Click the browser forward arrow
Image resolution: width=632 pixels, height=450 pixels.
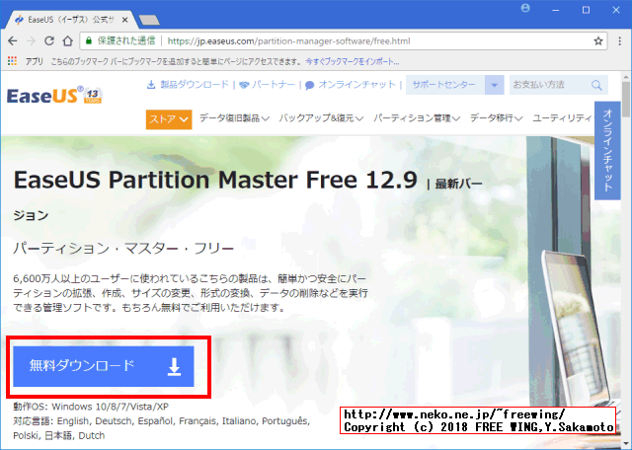[x=31, y=41]
